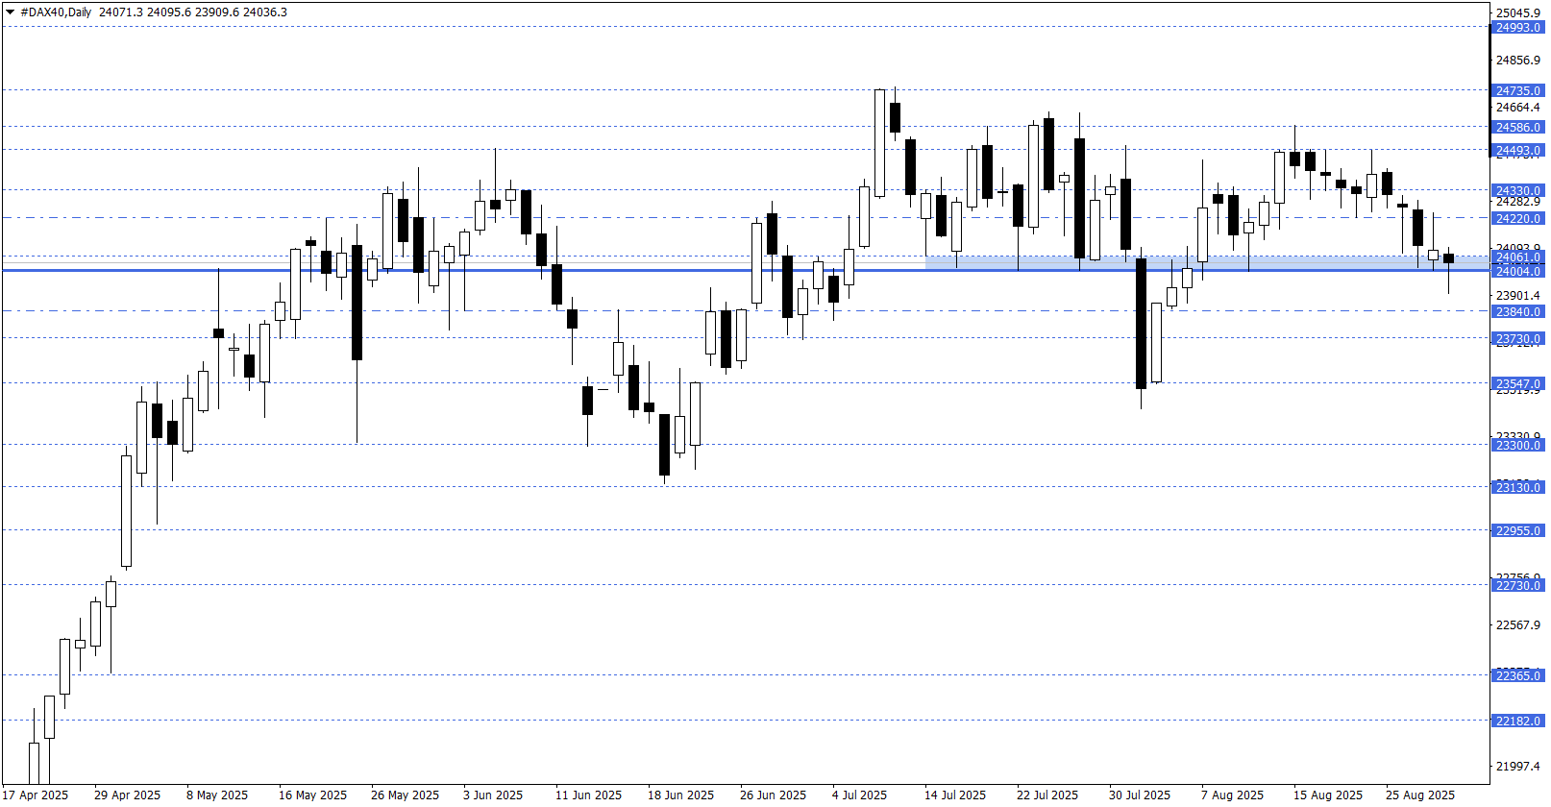Click the 18 Jun 2025 date label

tap(680, 795)
